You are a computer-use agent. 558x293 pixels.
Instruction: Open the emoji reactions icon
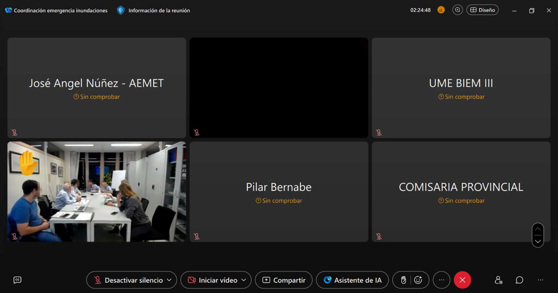(418, 280)
